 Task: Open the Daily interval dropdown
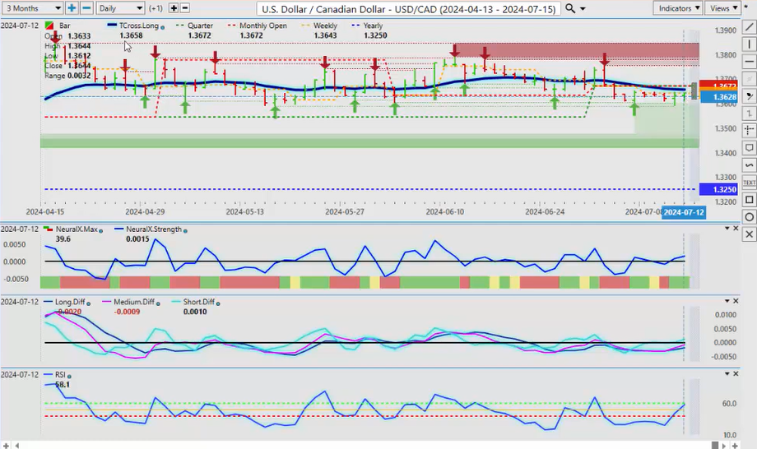tap(120, 8)
